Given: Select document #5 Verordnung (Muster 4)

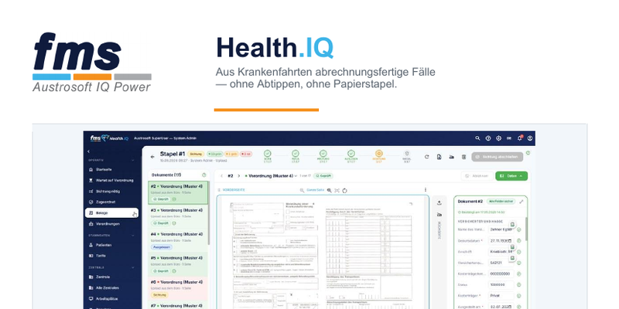Looking at the screenshot, I should (178, 265).
